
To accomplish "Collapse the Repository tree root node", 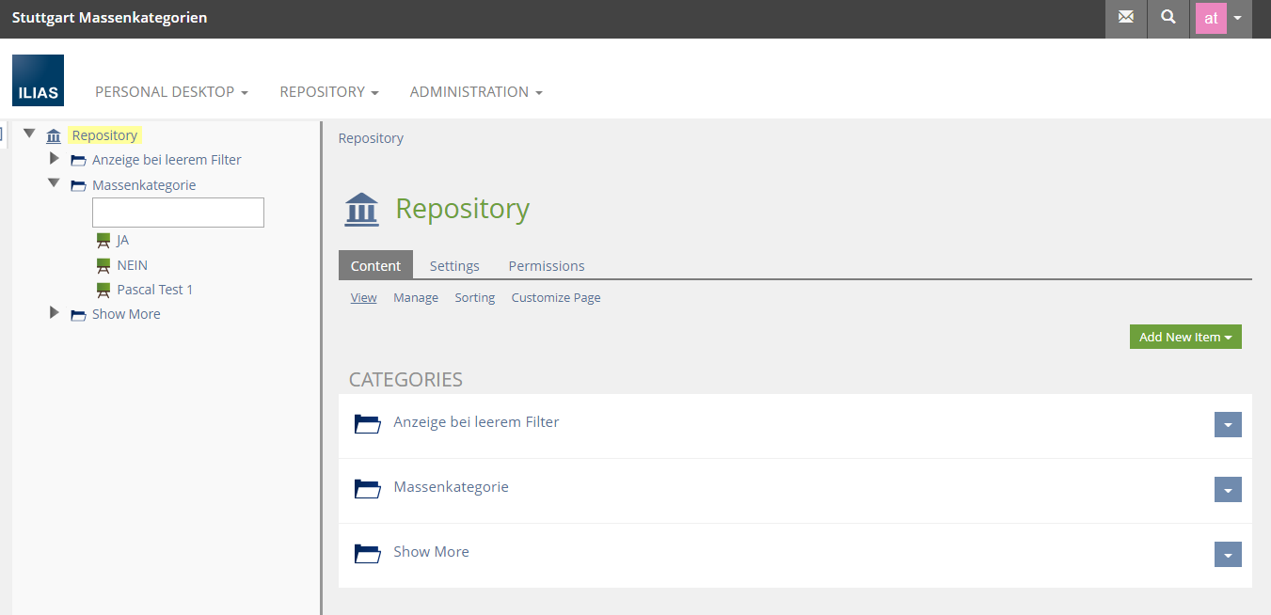I will click(29, 134).
